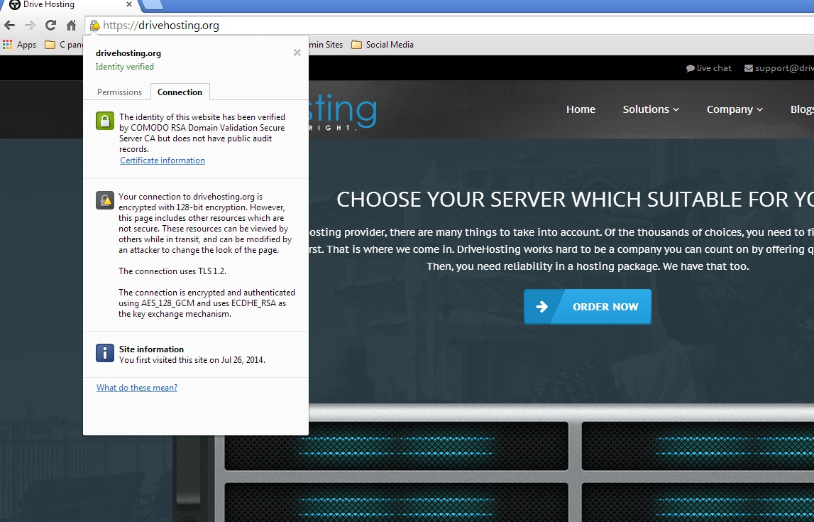814x522 pixels.
Task: Click the drivehosting.org popup heading
Action: pyautogui.click(x=128, y=53)
